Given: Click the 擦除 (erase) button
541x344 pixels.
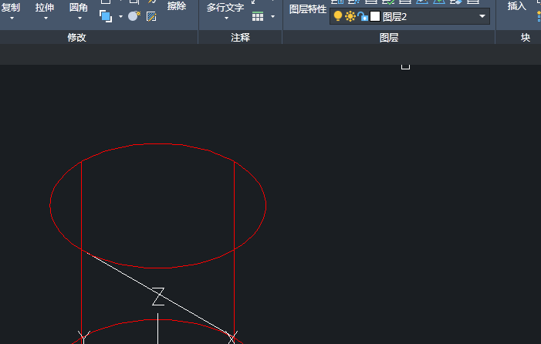Looking at the screenshot, I should tap(177, 6).
